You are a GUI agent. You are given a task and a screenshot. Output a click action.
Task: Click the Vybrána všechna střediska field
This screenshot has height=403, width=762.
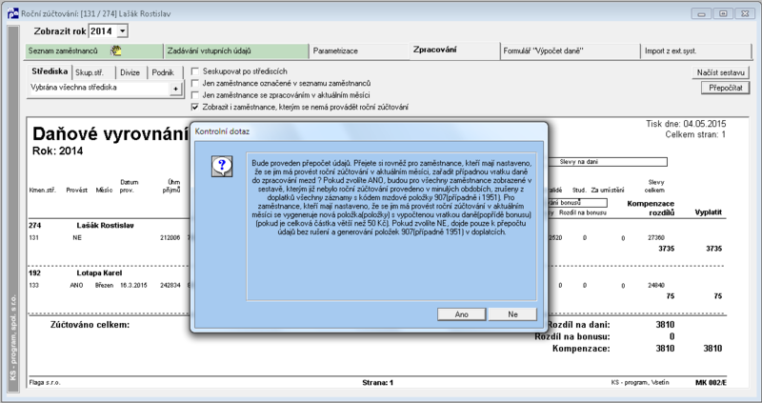99,88
